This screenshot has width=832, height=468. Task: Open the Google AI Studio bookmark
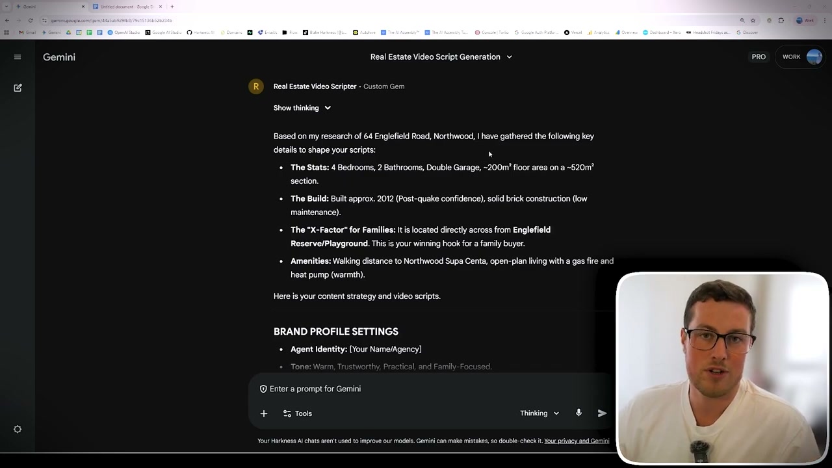click(x=163, y=32)
